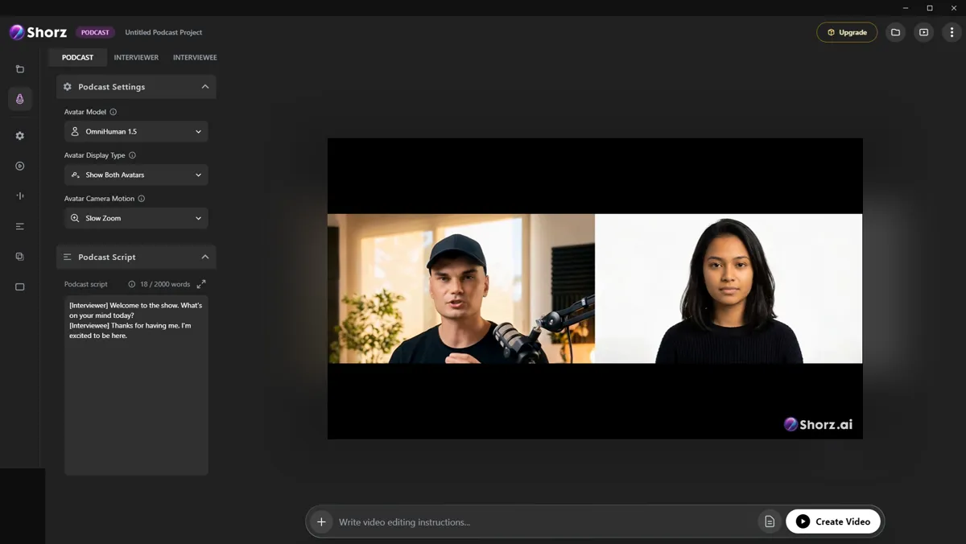This screenshot has height=544, width=966.
Task: Open the Avatar Model dropdown OmniHuman 1.5
Action: pyautogui.click(x=136, y=131)
